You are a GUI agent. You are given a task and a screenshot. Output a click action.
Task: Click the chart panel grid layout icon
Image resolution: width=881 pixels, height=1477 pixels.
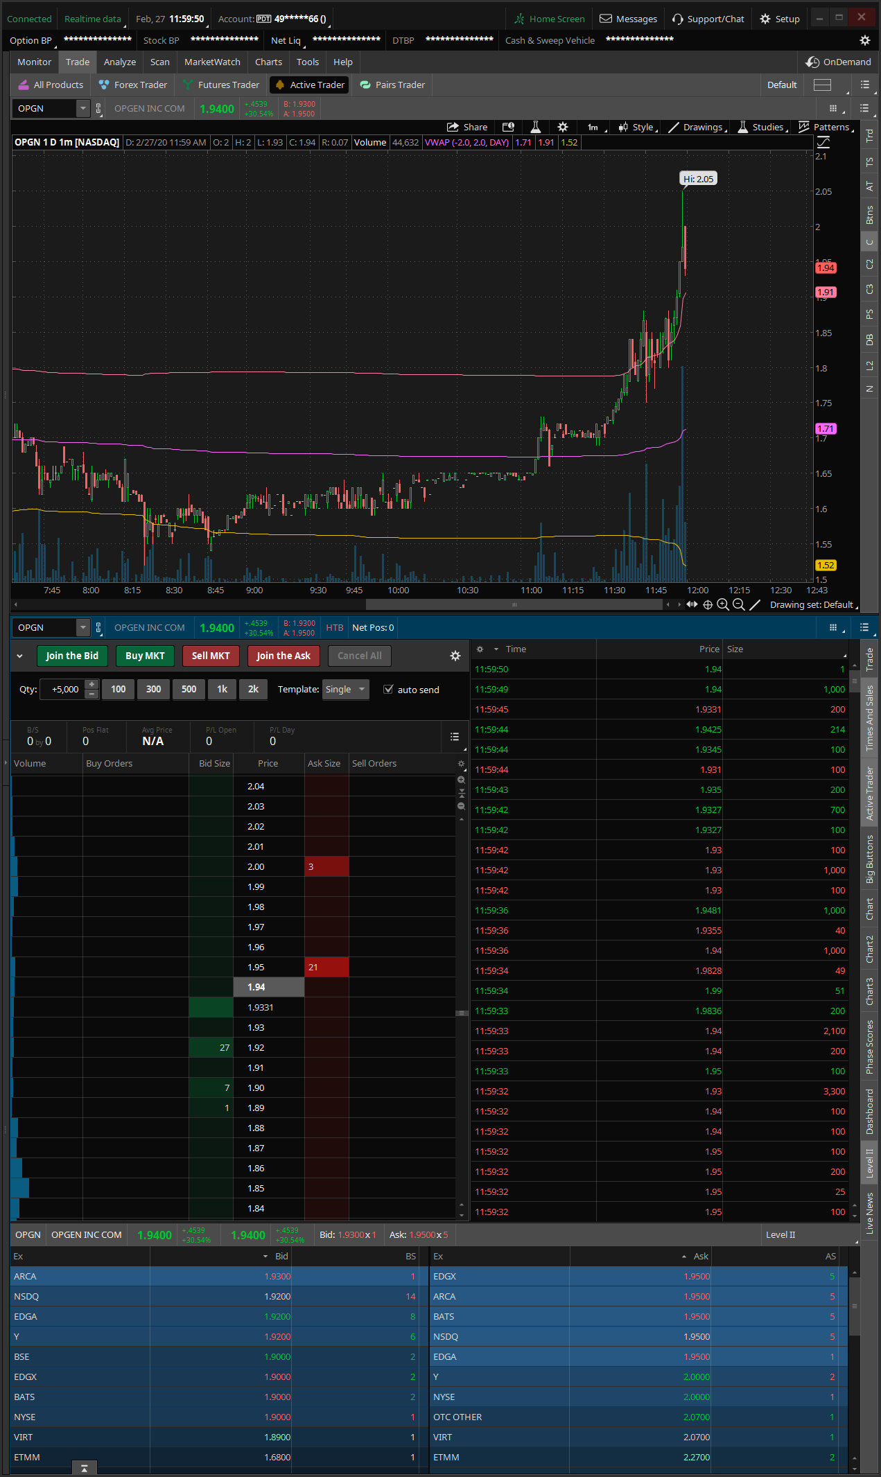(833, 108)
